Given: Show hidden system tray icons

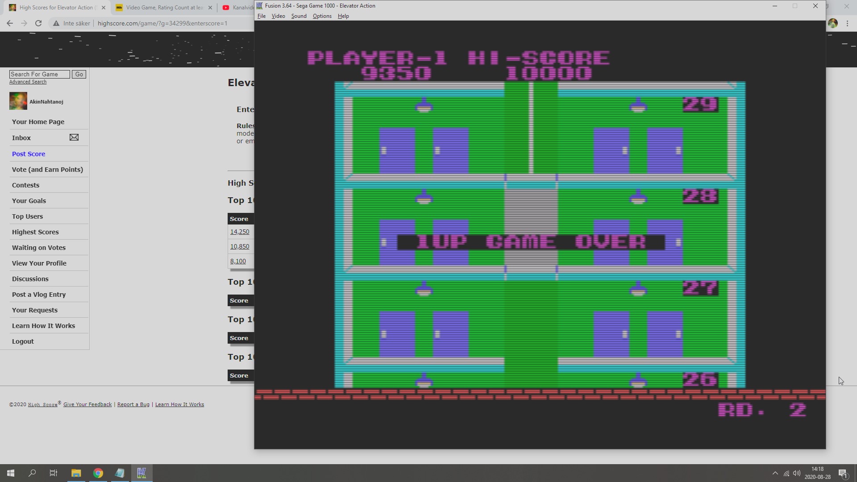Looking at the screenshot, I should tap(775, 473).
